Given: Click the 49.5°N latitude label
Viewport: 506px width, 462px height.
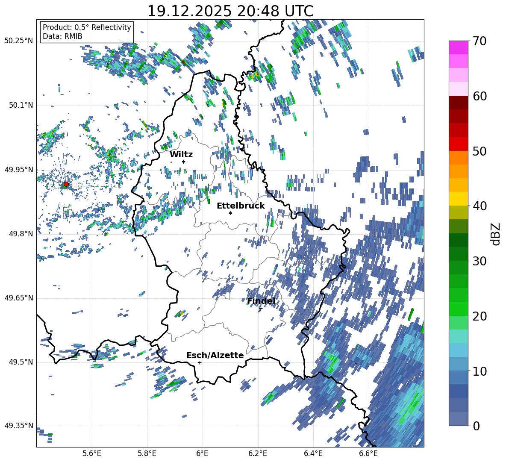Looking at the screenshot, I should point(21,362).
